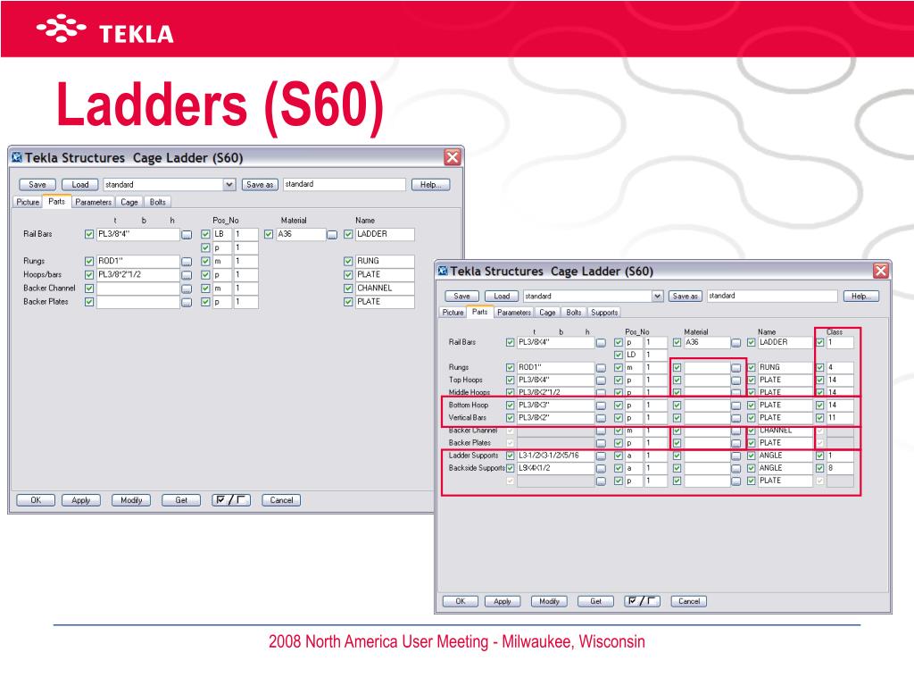914x686 pixels.
Task: Toggle all checkboxes button in left dialog
Action: (231, 500)
